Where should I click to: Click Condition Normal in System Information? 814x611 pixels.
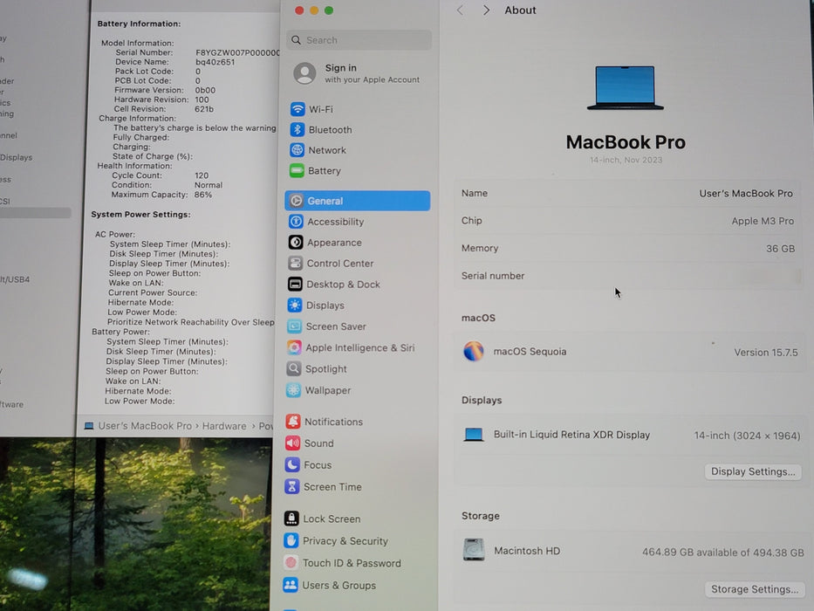point(167,185)
